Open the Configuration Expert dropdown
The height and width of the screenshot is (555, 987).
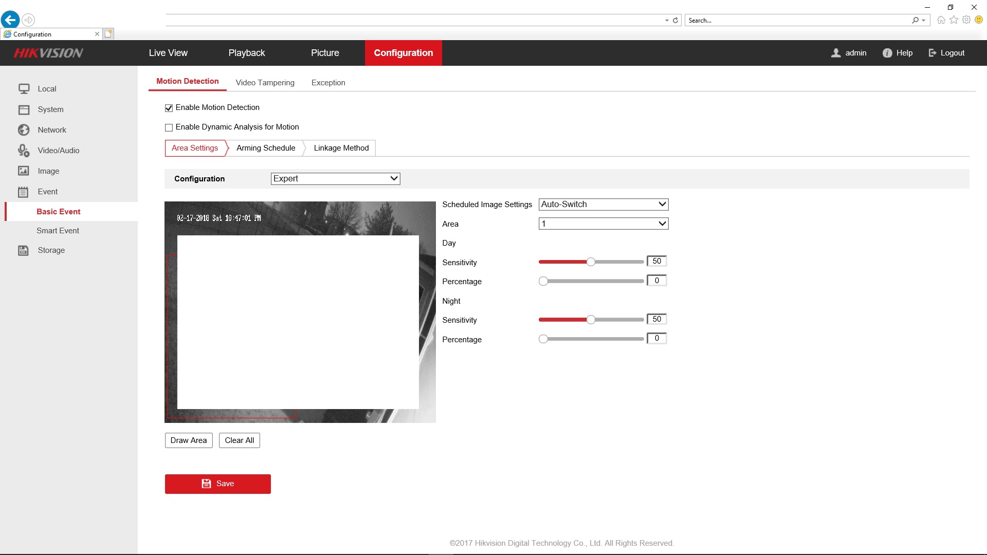pyautogui.click(x=335, y=179)
